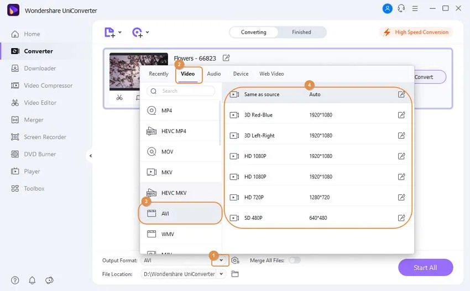Click the format Search field
The image size is (470, 291).
click(x=181, y=91)
